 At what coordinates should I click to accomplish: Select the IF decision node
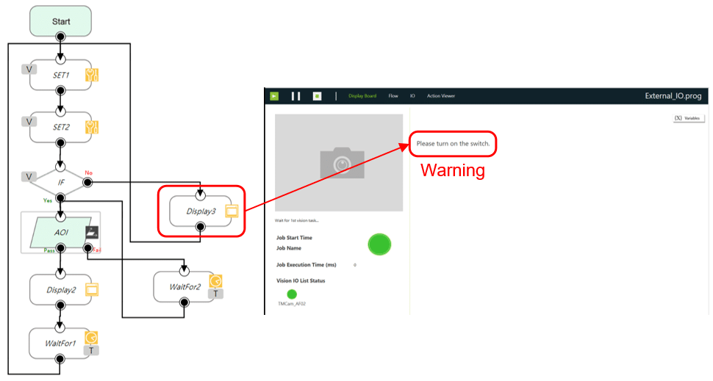click(61, 181)
